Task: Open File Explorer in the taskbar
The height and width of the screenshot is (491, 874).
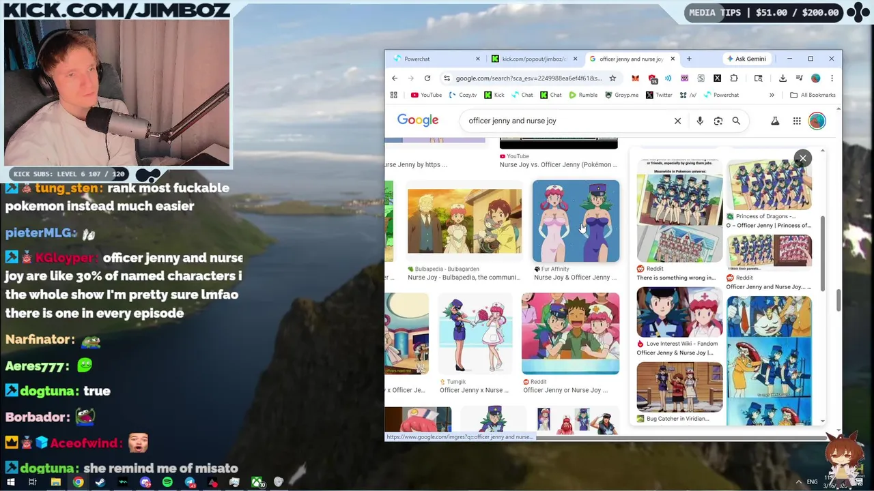Action: tap(55, 482)
